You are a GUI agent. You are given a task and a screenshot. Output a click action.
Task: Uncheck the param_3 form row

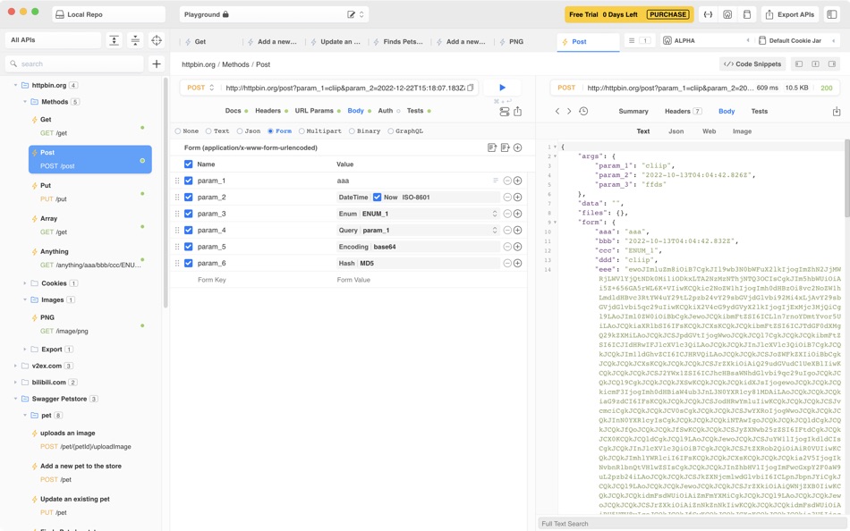coord(188,214)
